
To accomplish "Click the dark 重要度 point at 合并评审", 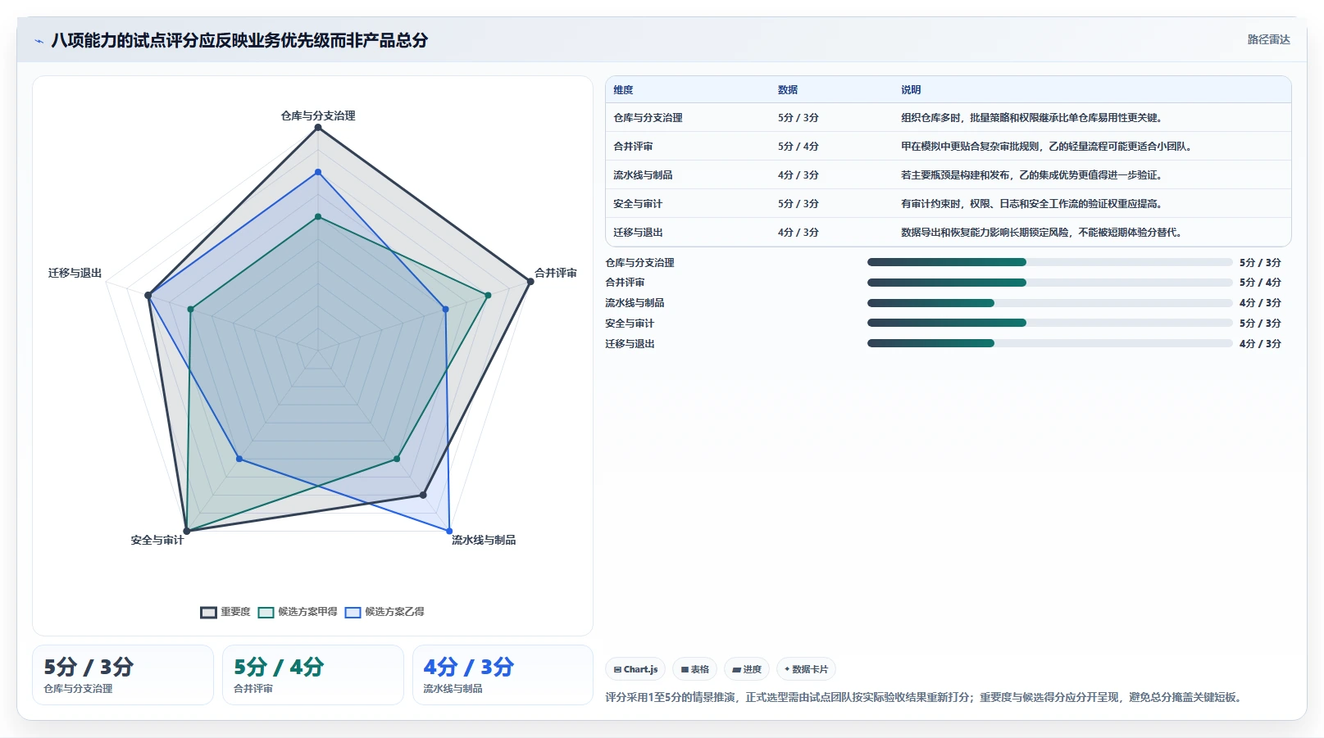I will 530,282.
